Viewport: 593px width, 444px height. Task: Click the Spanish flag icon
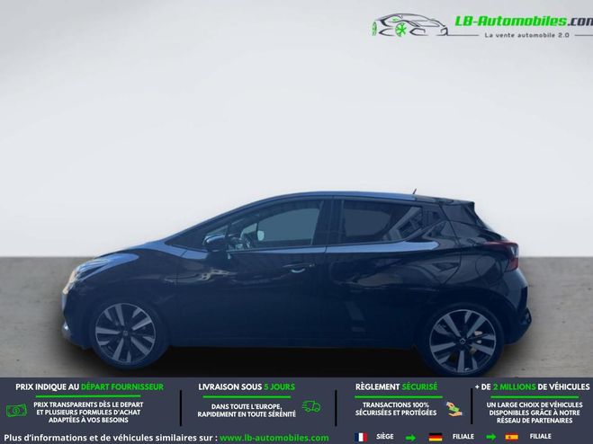(511, 437)
